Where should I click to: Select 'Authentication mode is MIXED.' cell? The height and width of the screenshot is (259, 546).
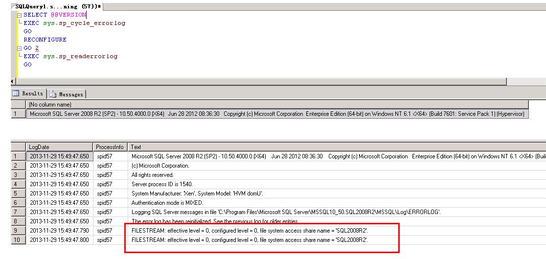(x=337, y=203)
